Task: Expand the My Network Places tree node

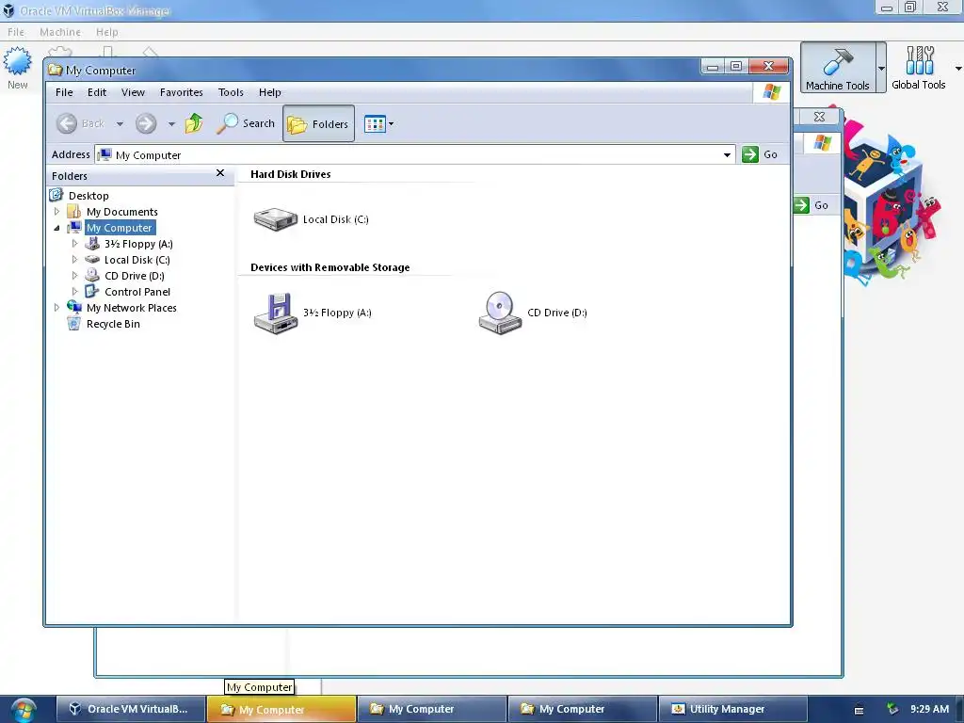Action: pyautogui.click(x=56, y=308)
